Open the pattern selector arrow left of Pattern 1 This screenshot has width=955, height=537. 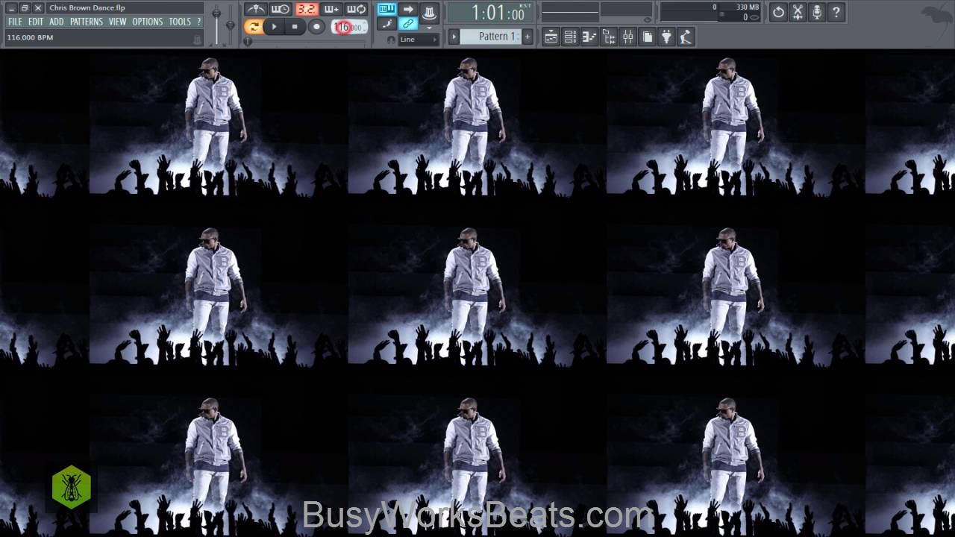[453, 37]
